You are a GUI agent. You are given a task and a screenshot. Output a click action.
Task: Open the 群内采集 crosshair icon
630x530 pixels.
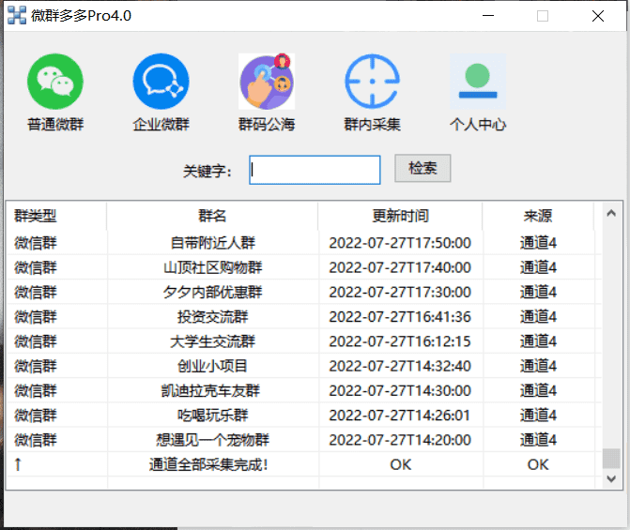click(372, 82)
